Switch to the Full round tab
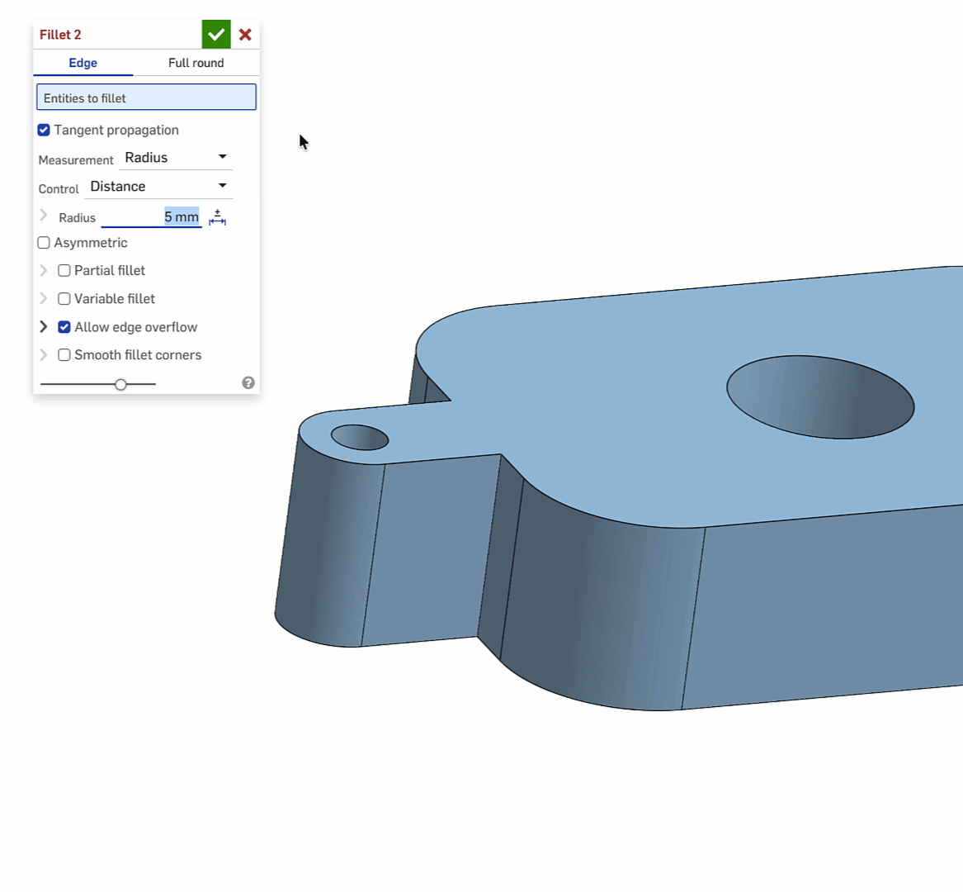This screenshot has height=892, width=963. click(x=196, y=63)
